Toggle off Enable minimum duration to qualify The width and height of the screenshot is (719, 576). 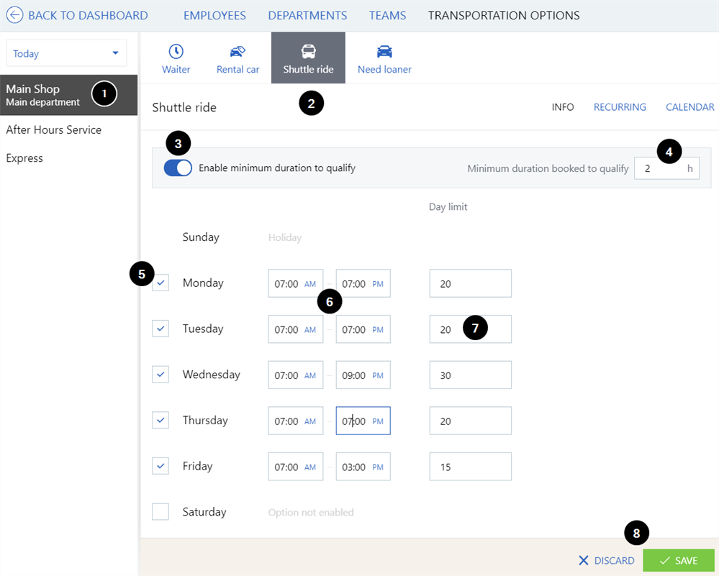pyautogui.click(x=178, y=168)
